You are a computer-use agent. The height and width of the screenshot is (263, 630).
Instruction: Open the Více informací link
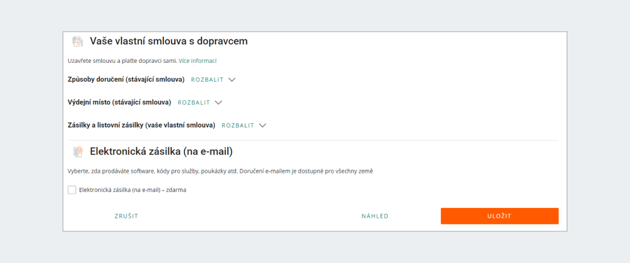198,61
